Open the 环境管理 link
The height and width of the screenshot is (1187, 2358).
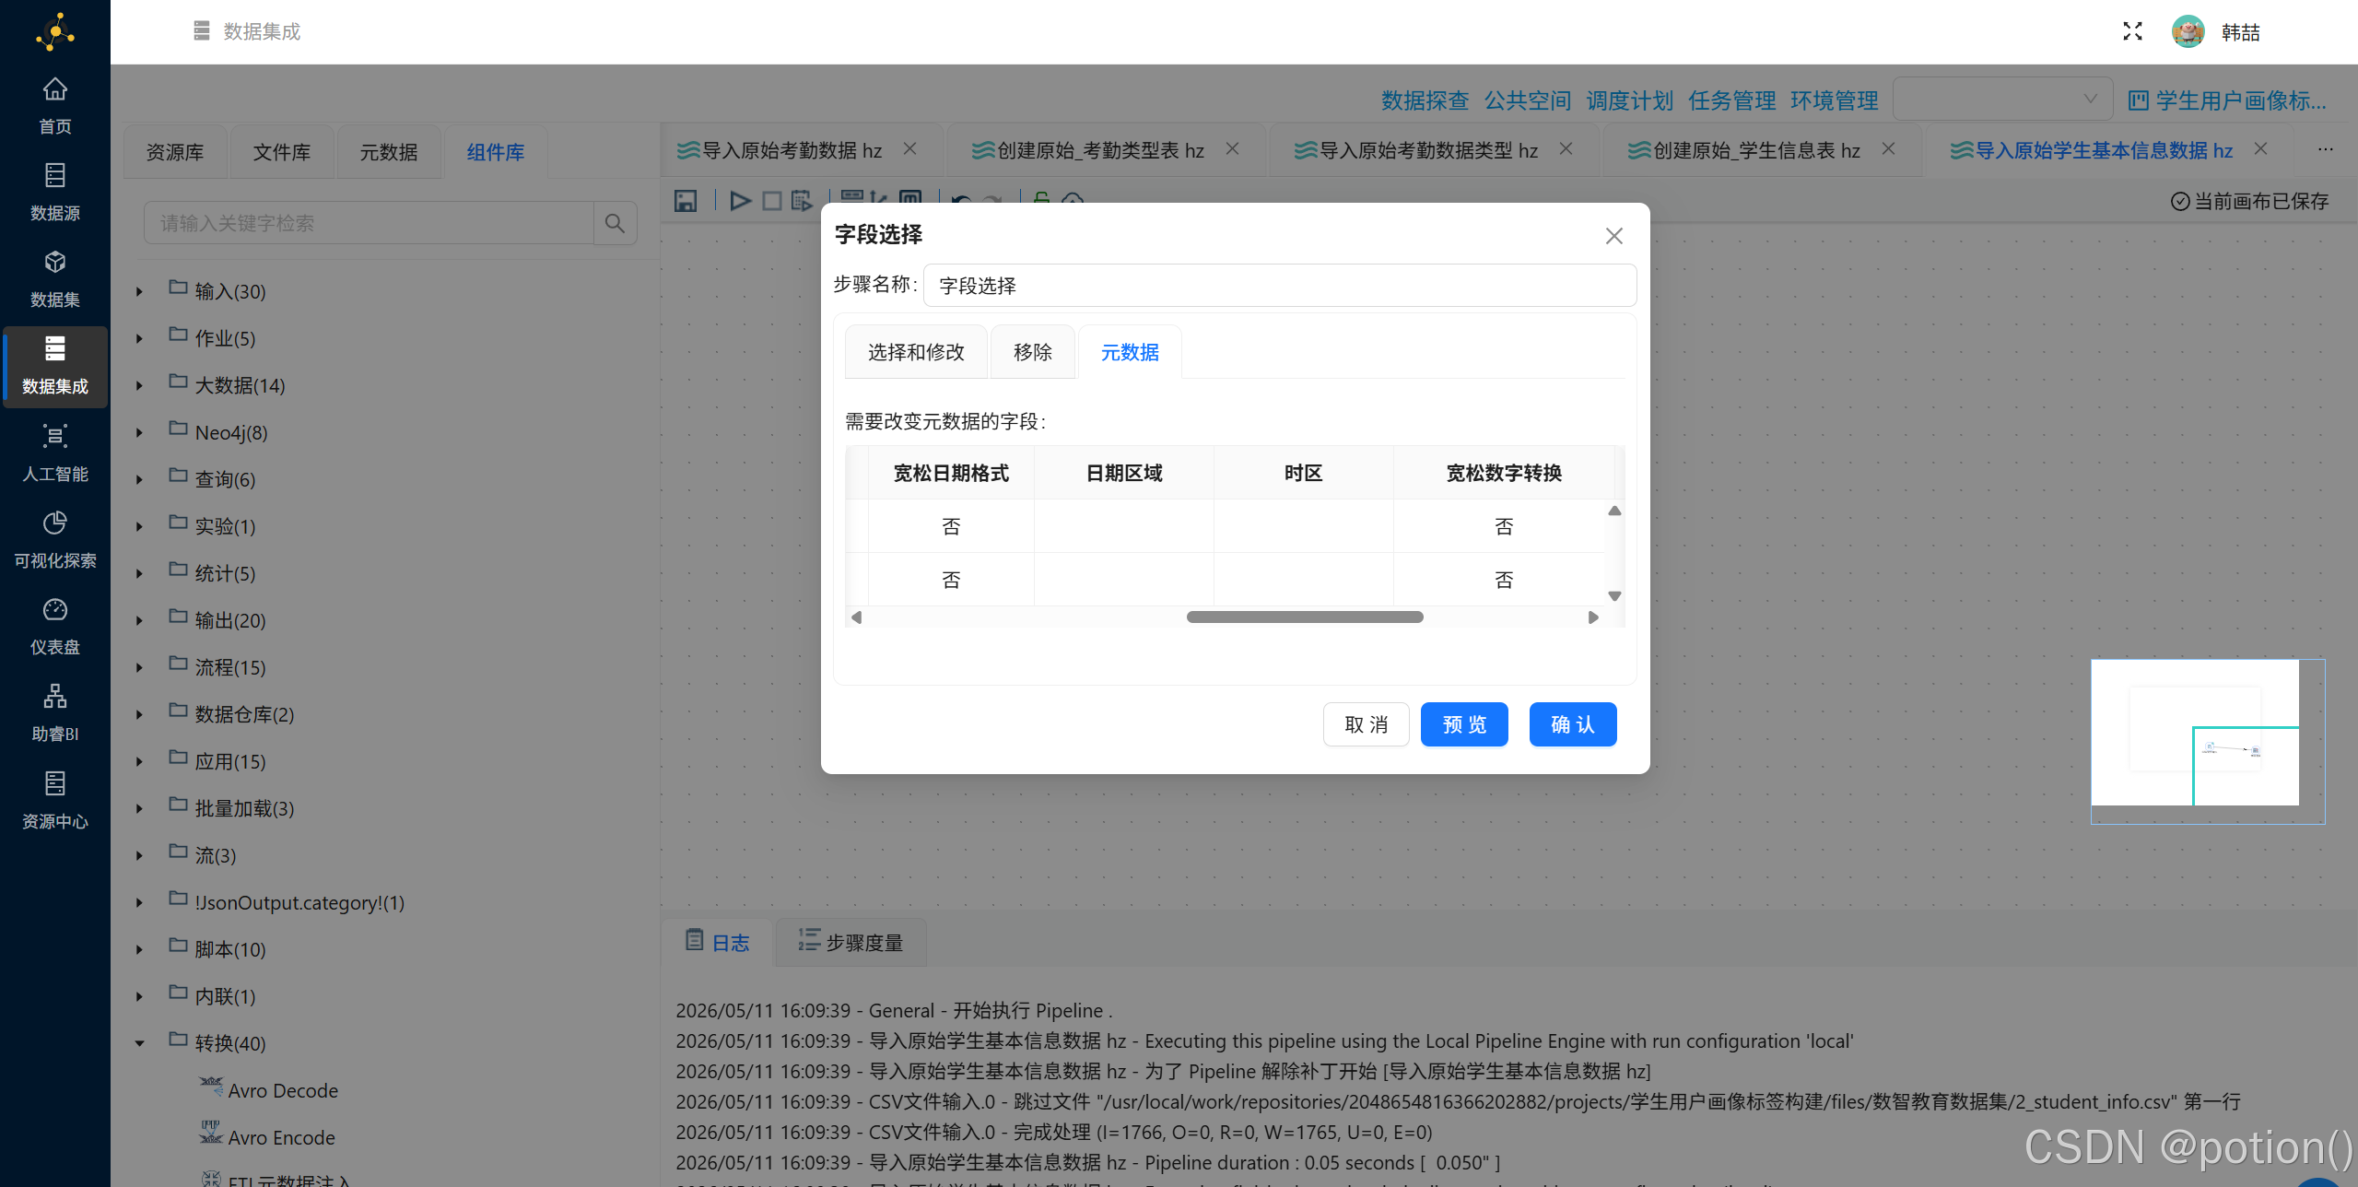(1834, 100)
